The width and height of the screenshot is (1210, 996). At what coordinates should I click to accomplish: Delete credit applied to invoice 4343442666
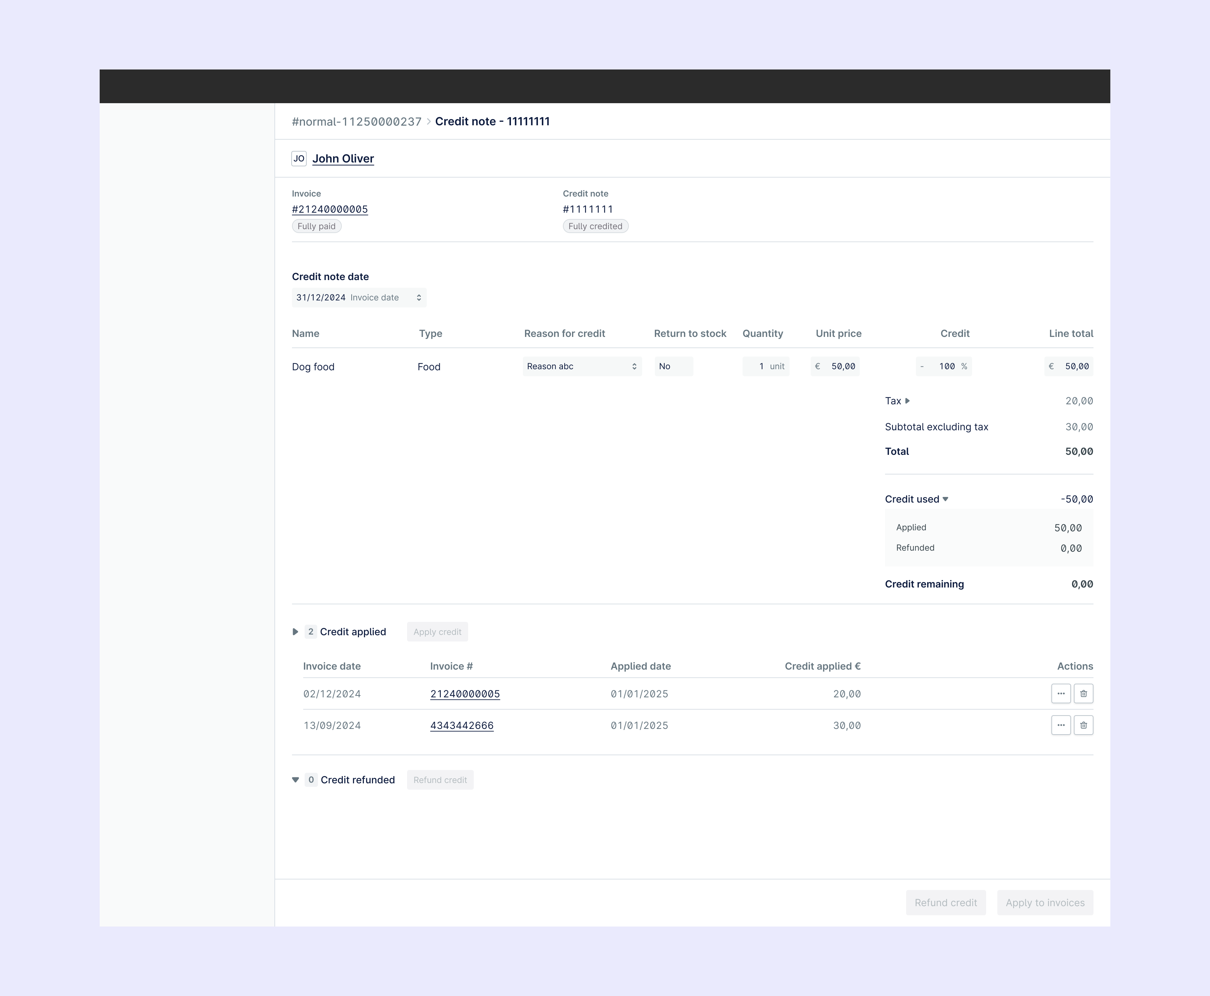coord(1083,725)
